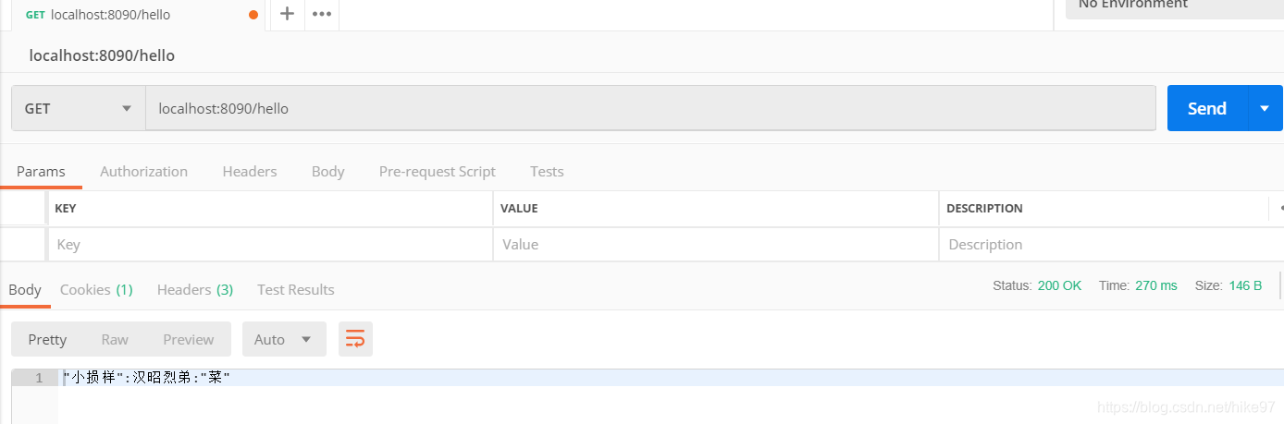
Task: Select the Raw response view
Action: (x=115, y=339)
